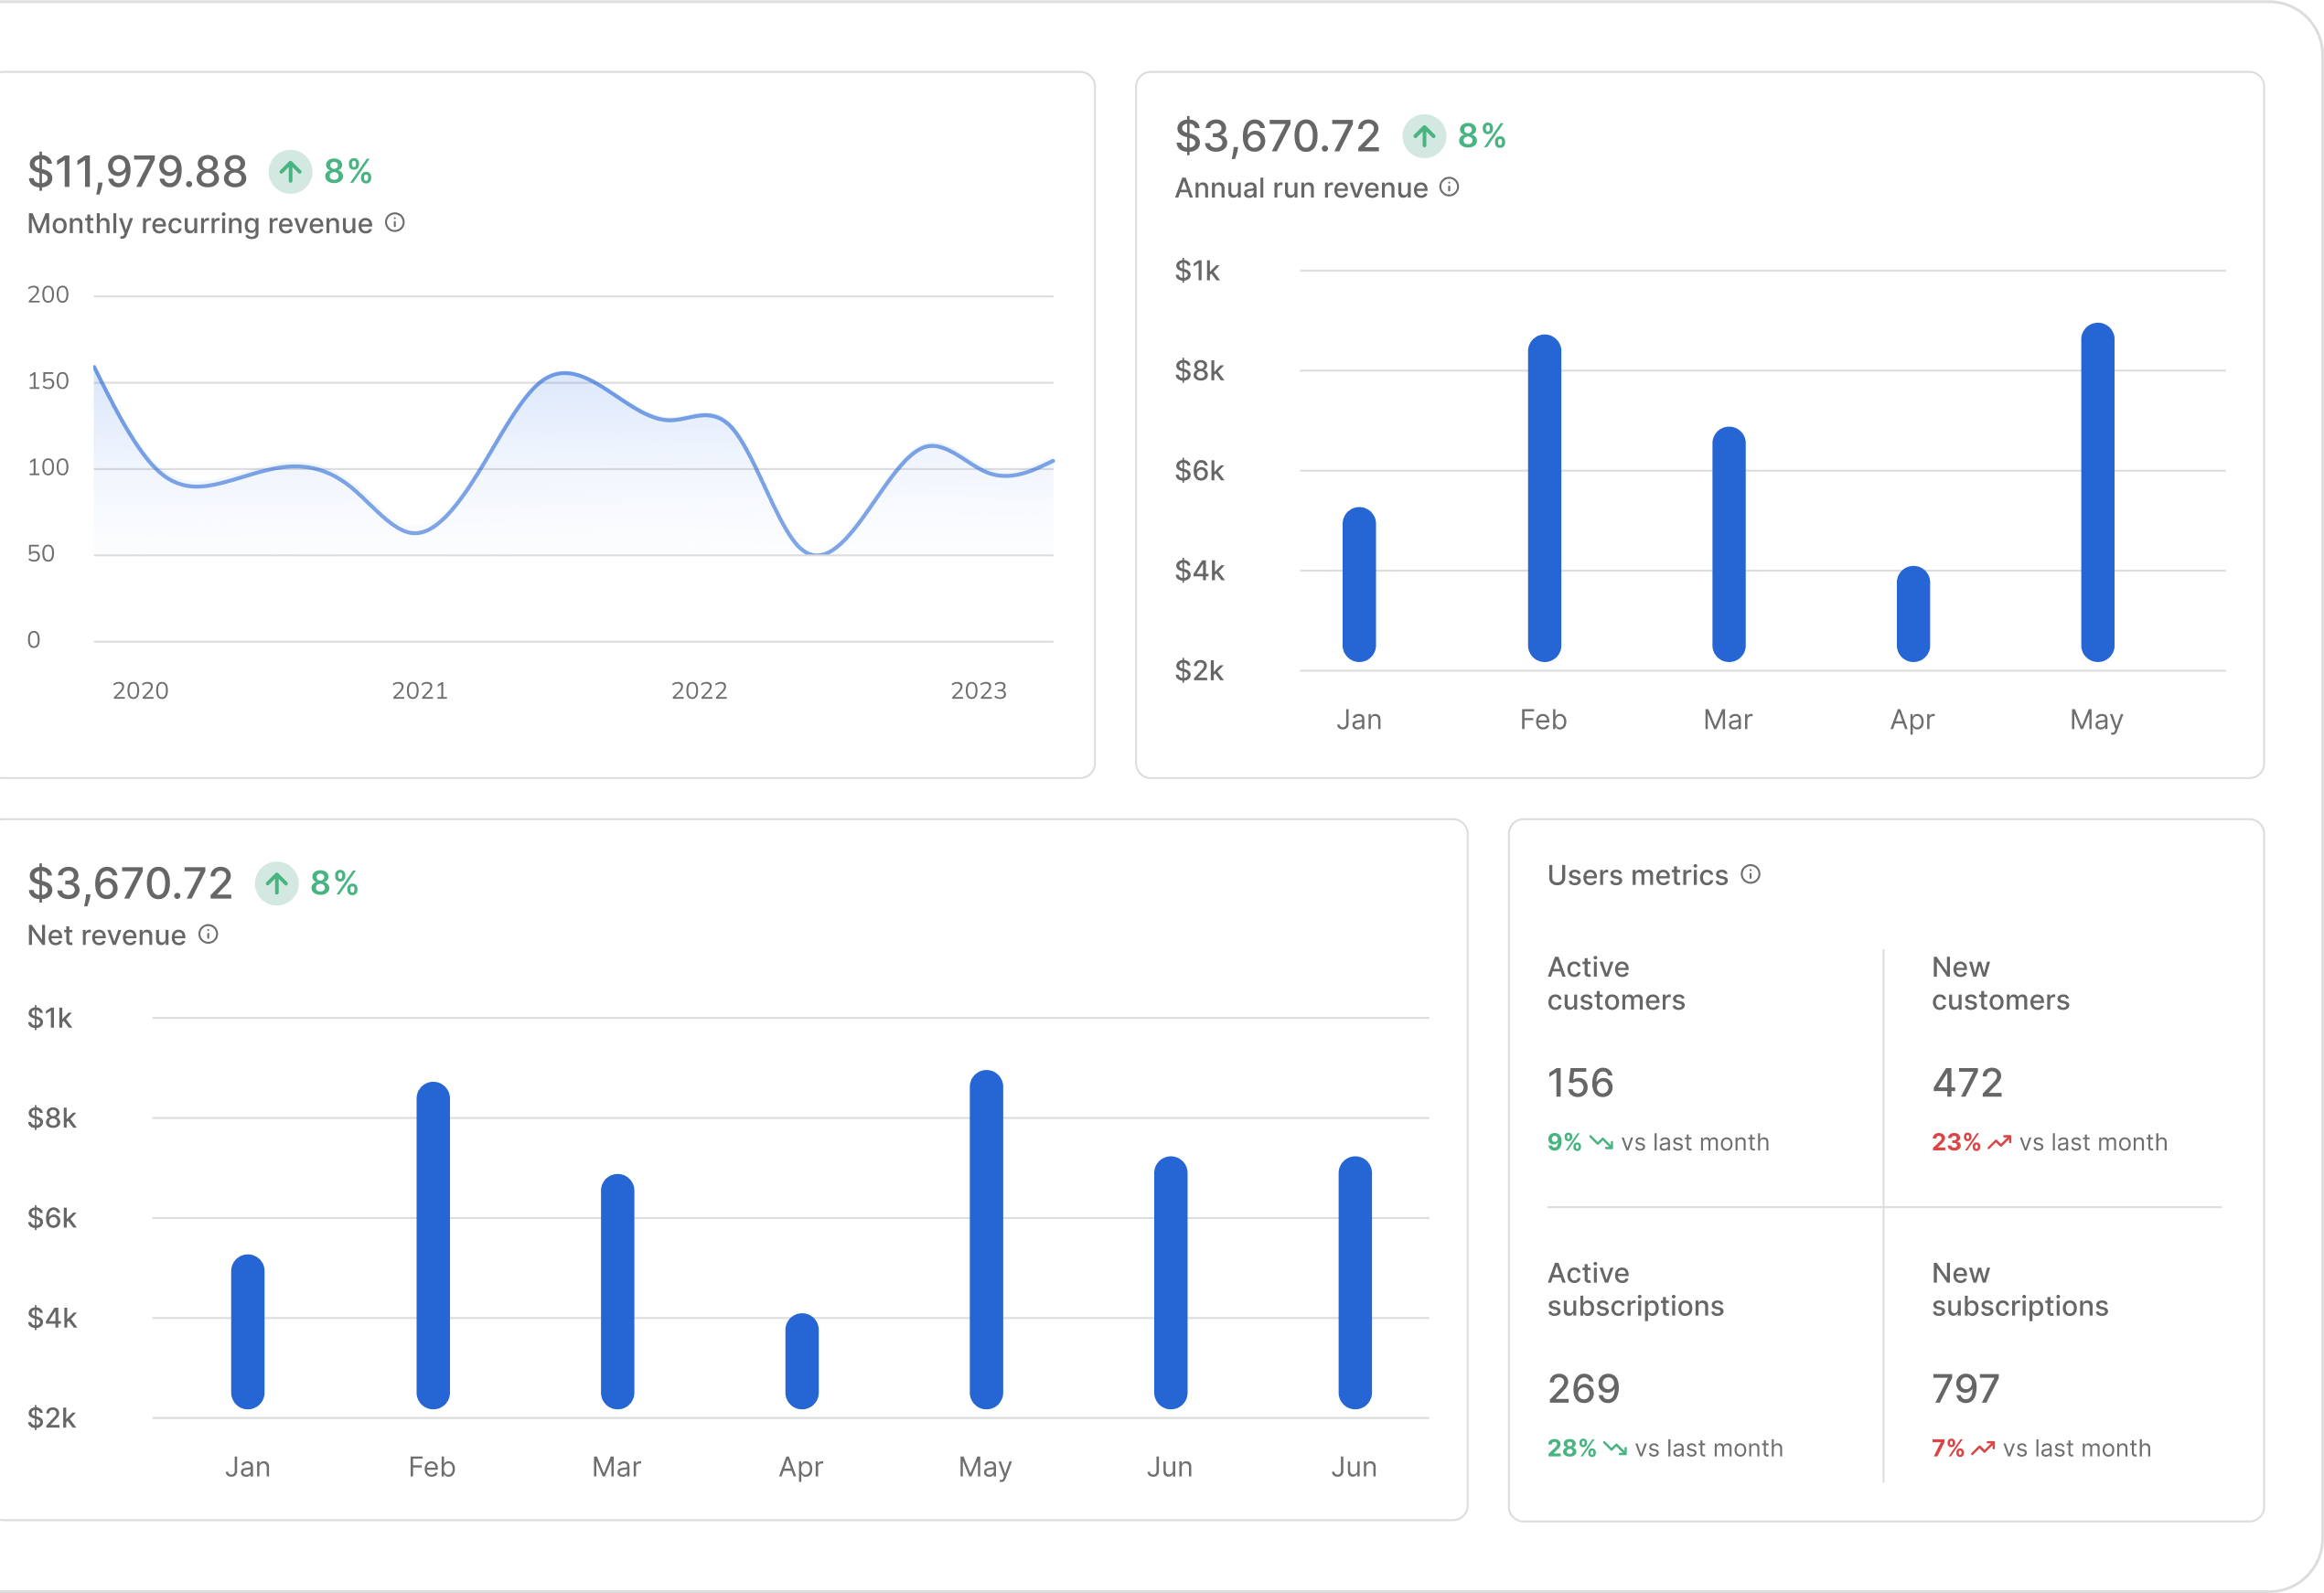Click info icon beside Monthly recurring revenue

click(x=395, y=223)
